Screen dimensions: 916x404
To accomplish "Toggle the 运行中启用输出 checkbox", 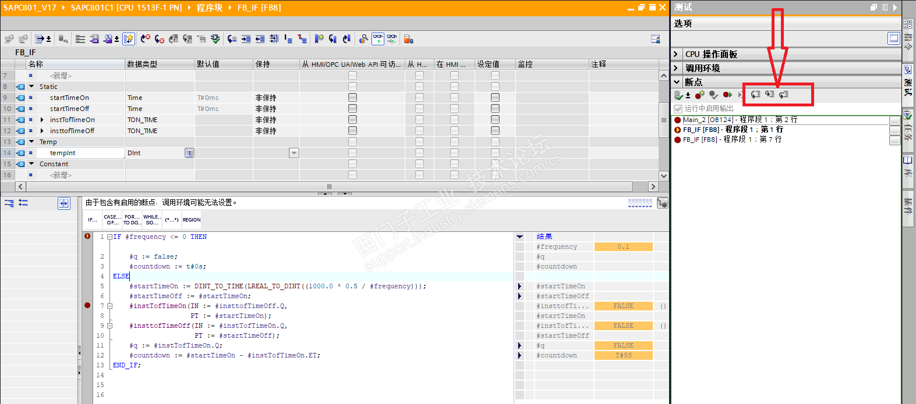I will click(x=678, y=109).
